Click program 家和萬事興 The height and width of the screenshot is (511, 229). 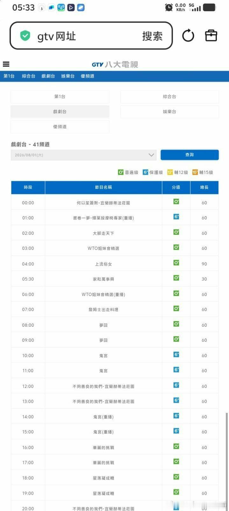click(103, 279)
